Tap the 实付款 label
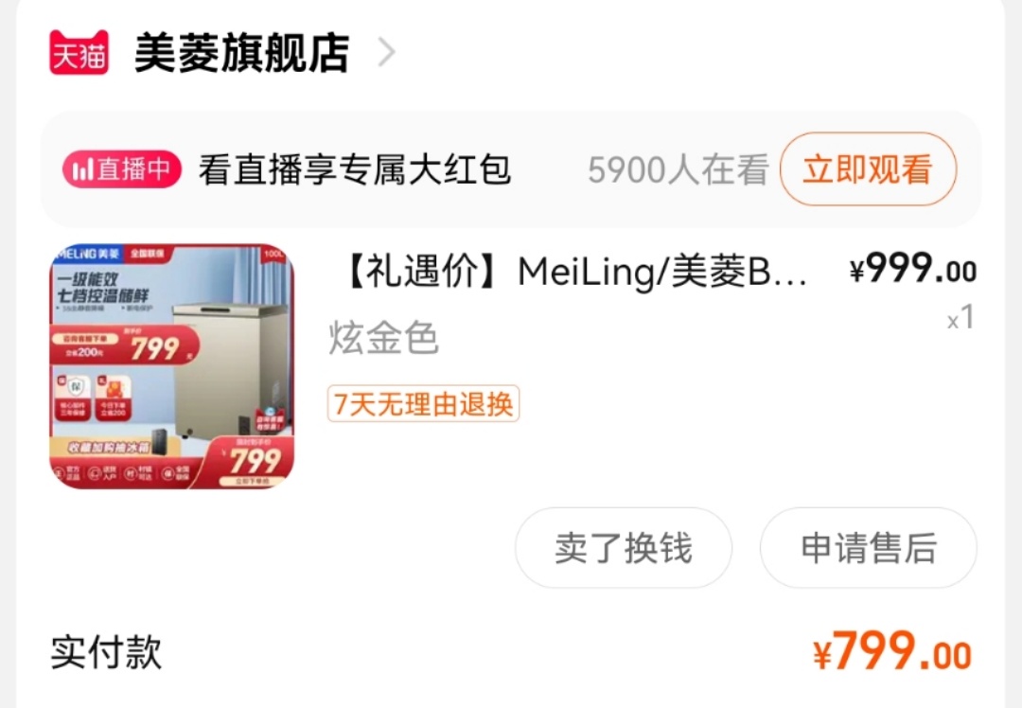The image size is (1022, 708). coord(106,651)
